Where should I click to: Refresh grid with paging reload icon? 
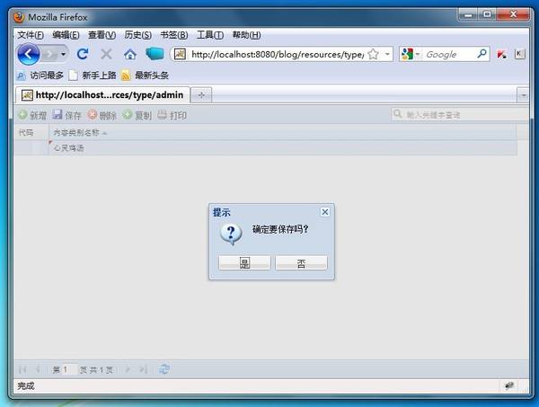coord(164,368)
